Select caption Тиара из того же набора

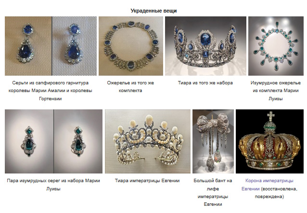(205, 83)
